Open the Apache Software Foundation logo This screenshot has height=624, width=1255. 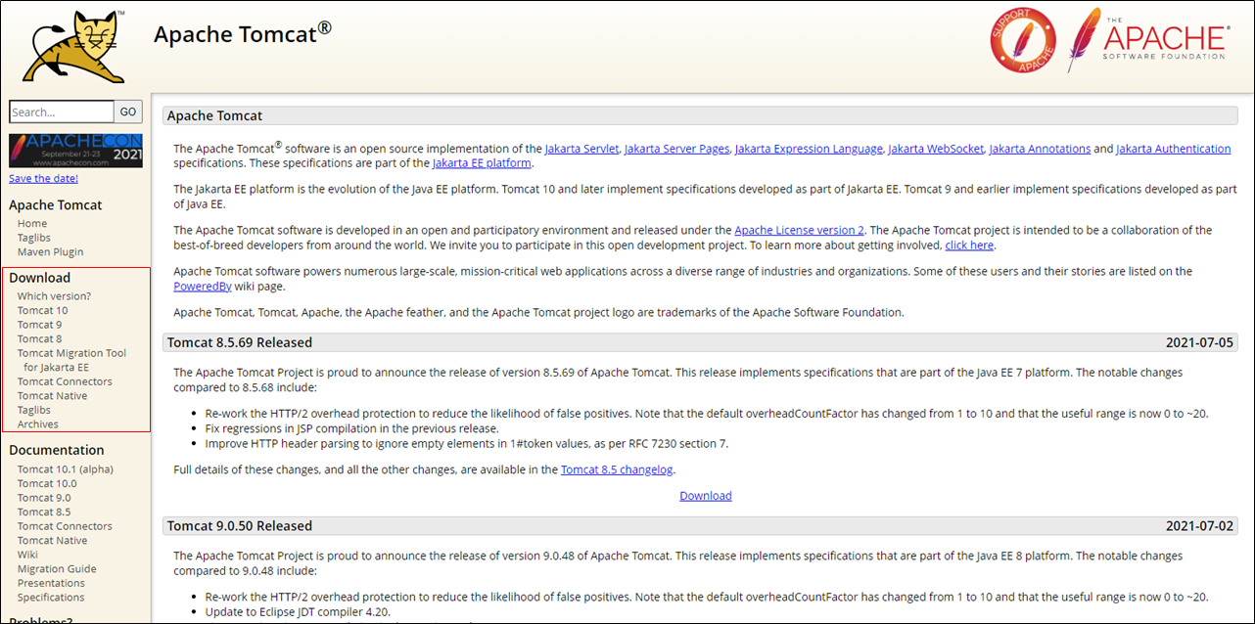(x=1147, y=40)
